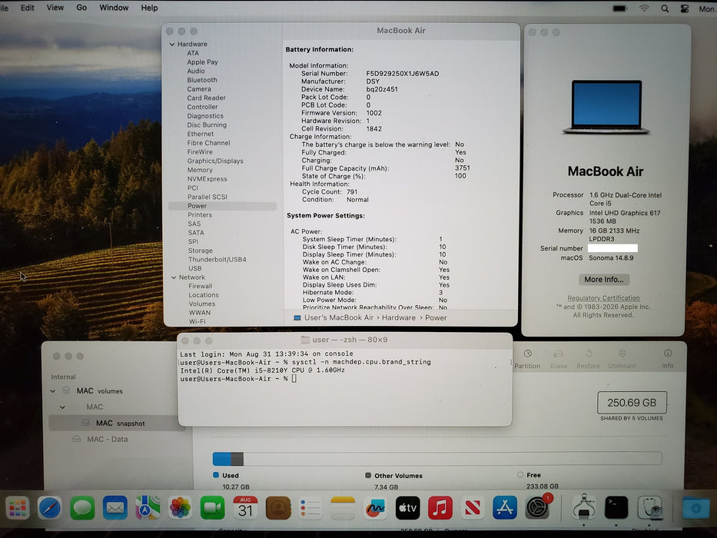The width and height of the screenshot is (717, 538).
Task: Select Memory in the Hardware list
Action: click(200, 170)
